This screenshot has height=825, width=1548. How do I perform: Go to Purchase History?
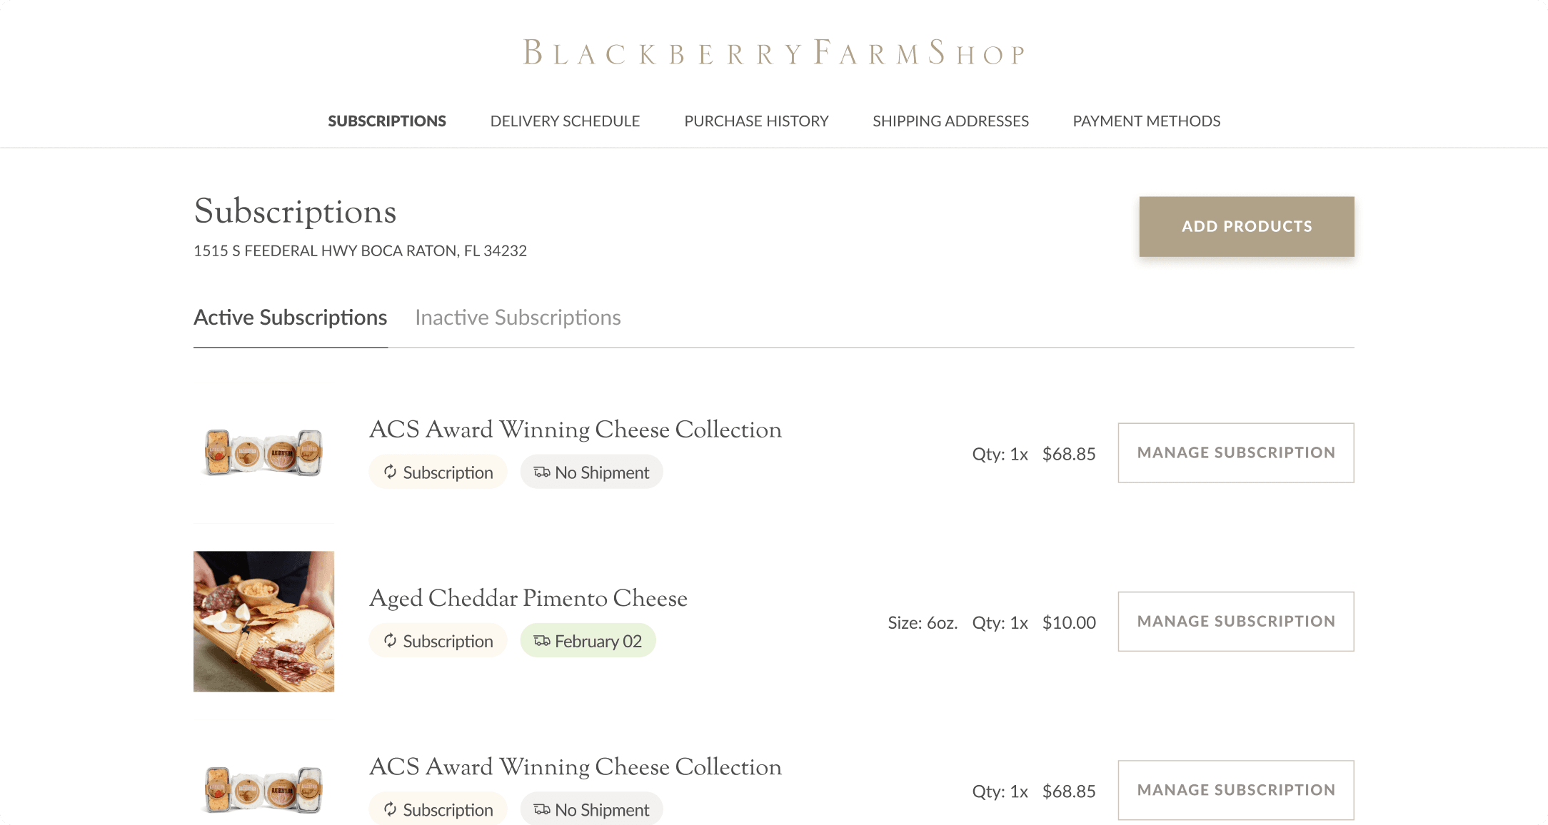[x=756, y=121]
